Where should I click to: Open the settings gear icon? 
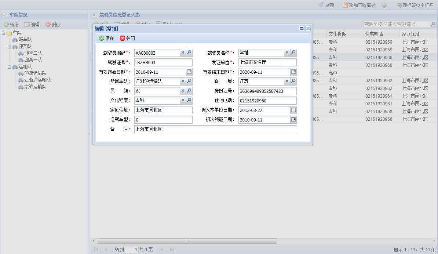pos(384,5)
